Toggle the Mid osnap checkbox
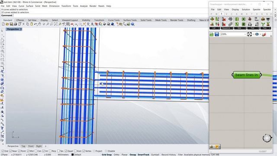 (28, 151)
